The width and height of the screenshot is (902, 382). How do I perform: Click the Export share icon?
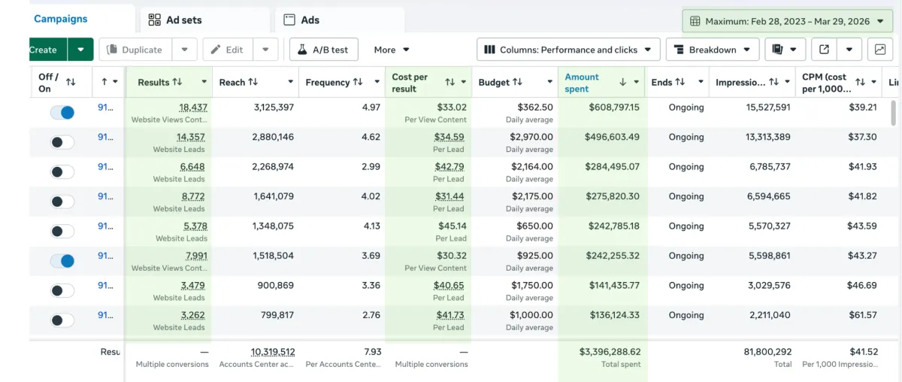coord(825,50)
